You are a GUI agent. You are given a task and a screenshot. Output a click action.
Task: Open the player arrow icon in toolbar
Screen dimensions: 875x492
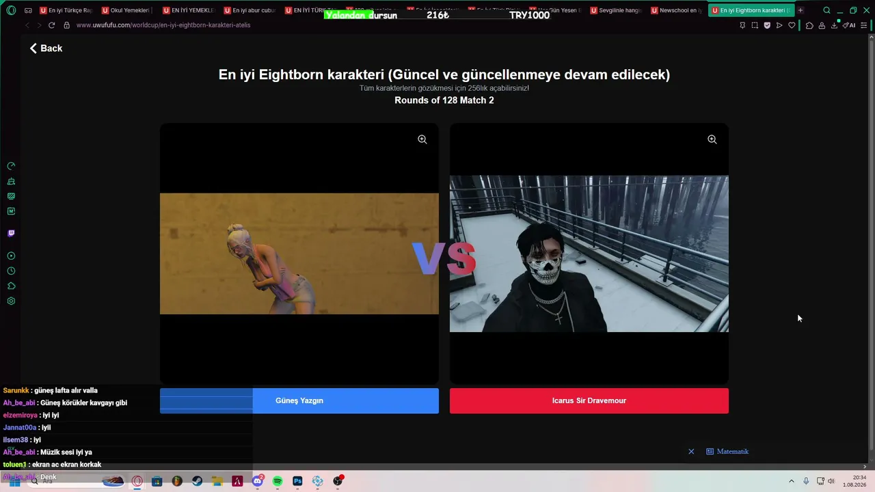779,25
